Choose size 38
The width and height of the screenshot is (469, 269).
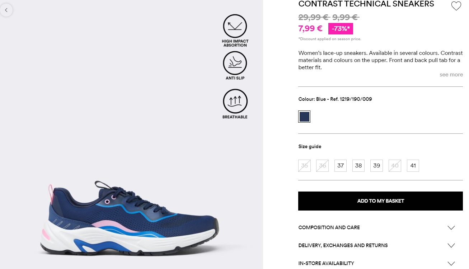point(358,166)
